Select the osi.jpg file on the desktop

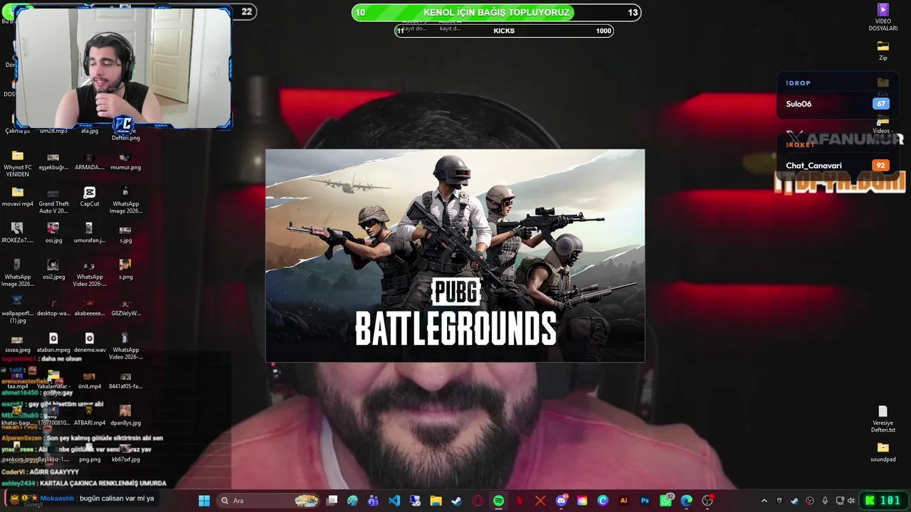pyautogui.click(x=53, y=233)
